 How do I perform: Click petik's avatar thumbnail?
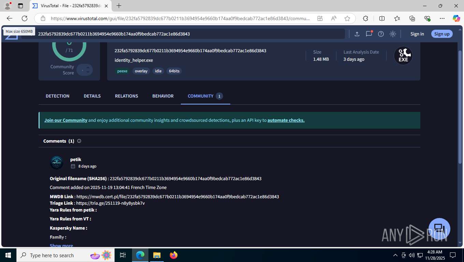[x=57, y=163]
